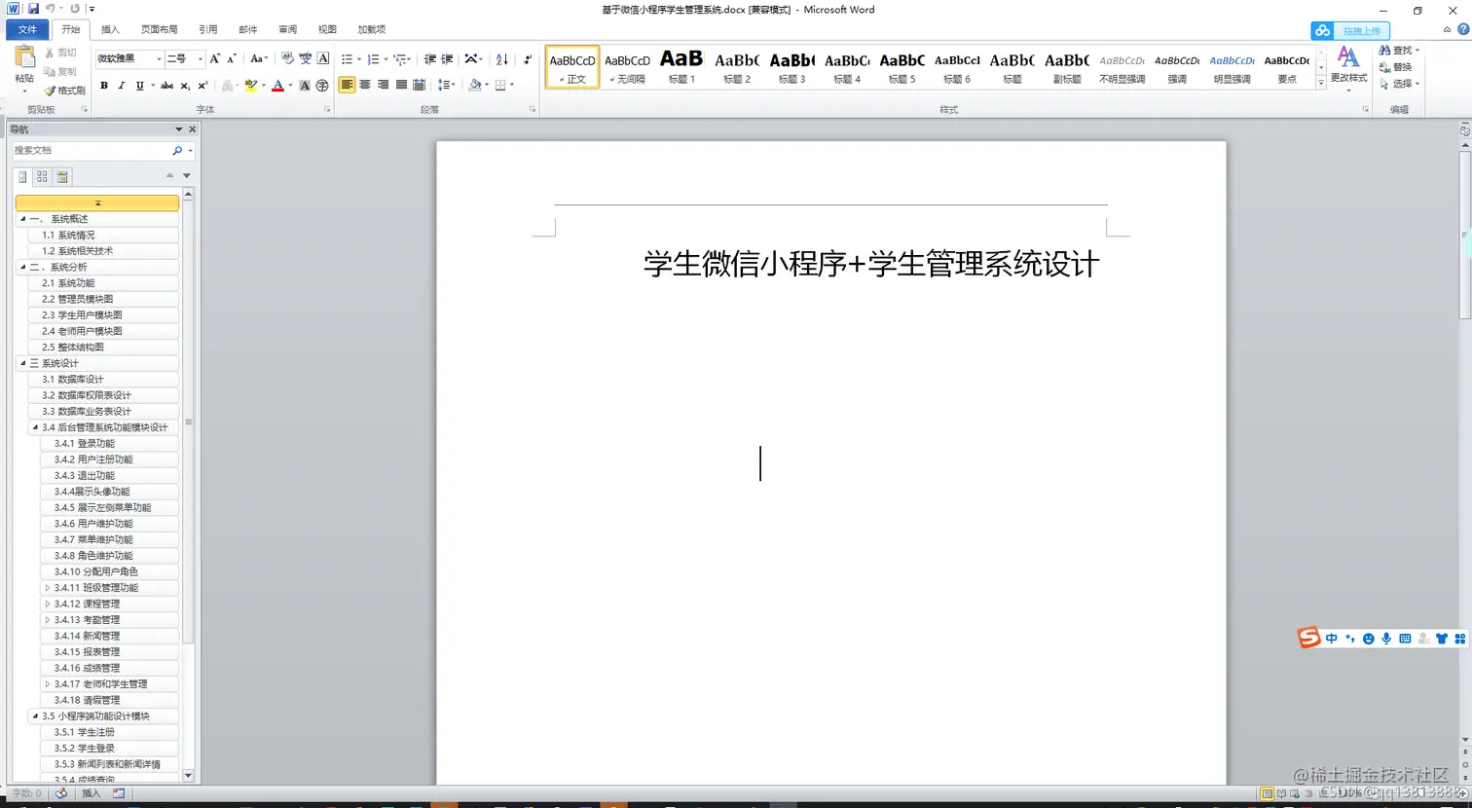Open the font color dropdown arrow
Viewport: 1472px width, 808px height.
[289, 86]
